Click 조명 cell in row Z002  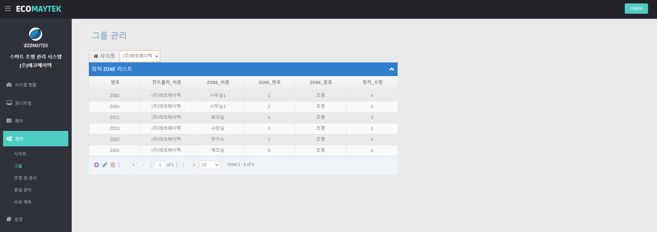point(321,96)
